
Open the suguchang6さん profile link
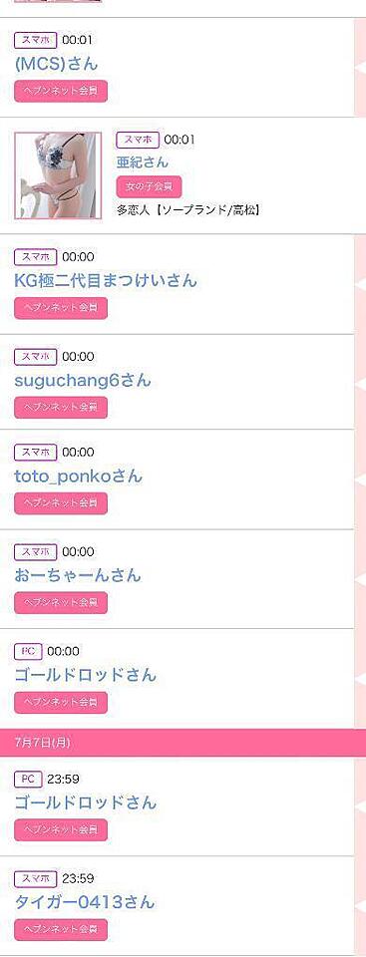(82, 380)
